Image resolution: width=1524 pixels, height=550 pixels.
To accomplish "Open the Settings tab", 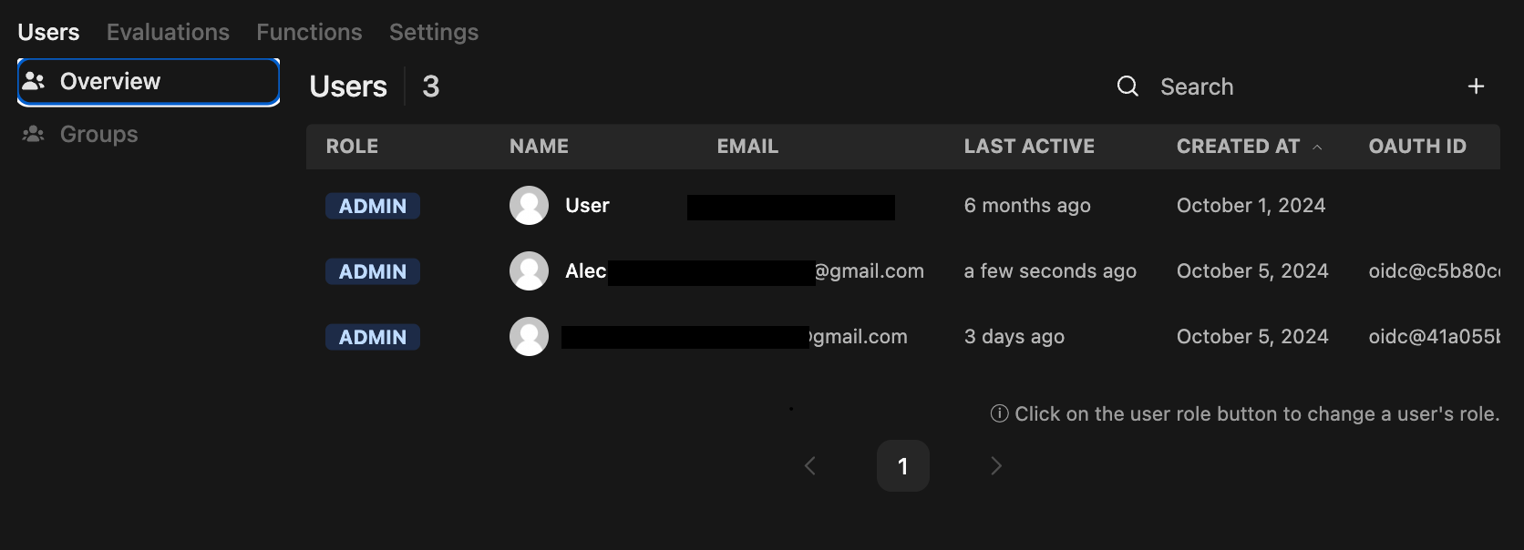I will pyautogui.click(x=434, y=32).
